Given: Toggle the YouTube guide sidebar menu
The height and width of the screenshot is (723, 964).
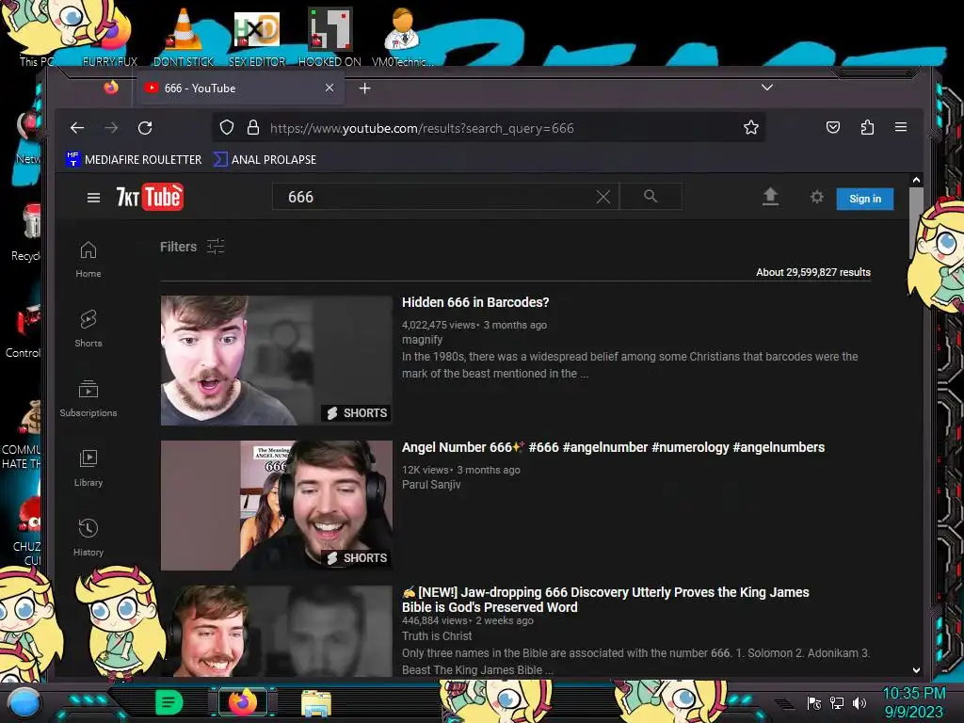Looking at the screenshot, I should (x=93, y=198).
